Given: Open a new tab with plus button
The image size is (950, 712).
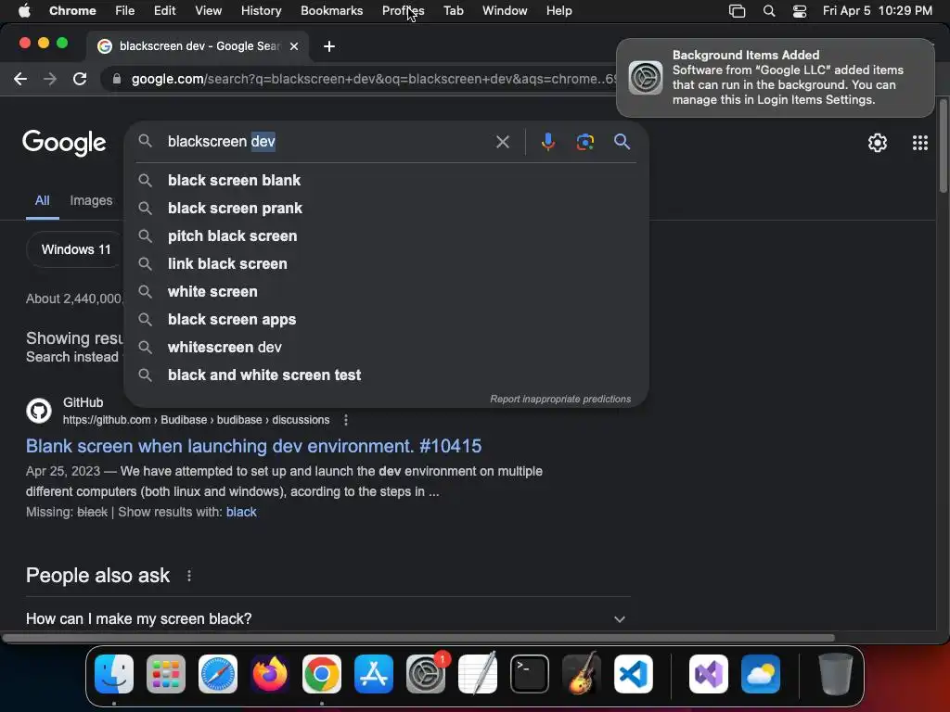Looking at the screenshot, I should 329,46.
